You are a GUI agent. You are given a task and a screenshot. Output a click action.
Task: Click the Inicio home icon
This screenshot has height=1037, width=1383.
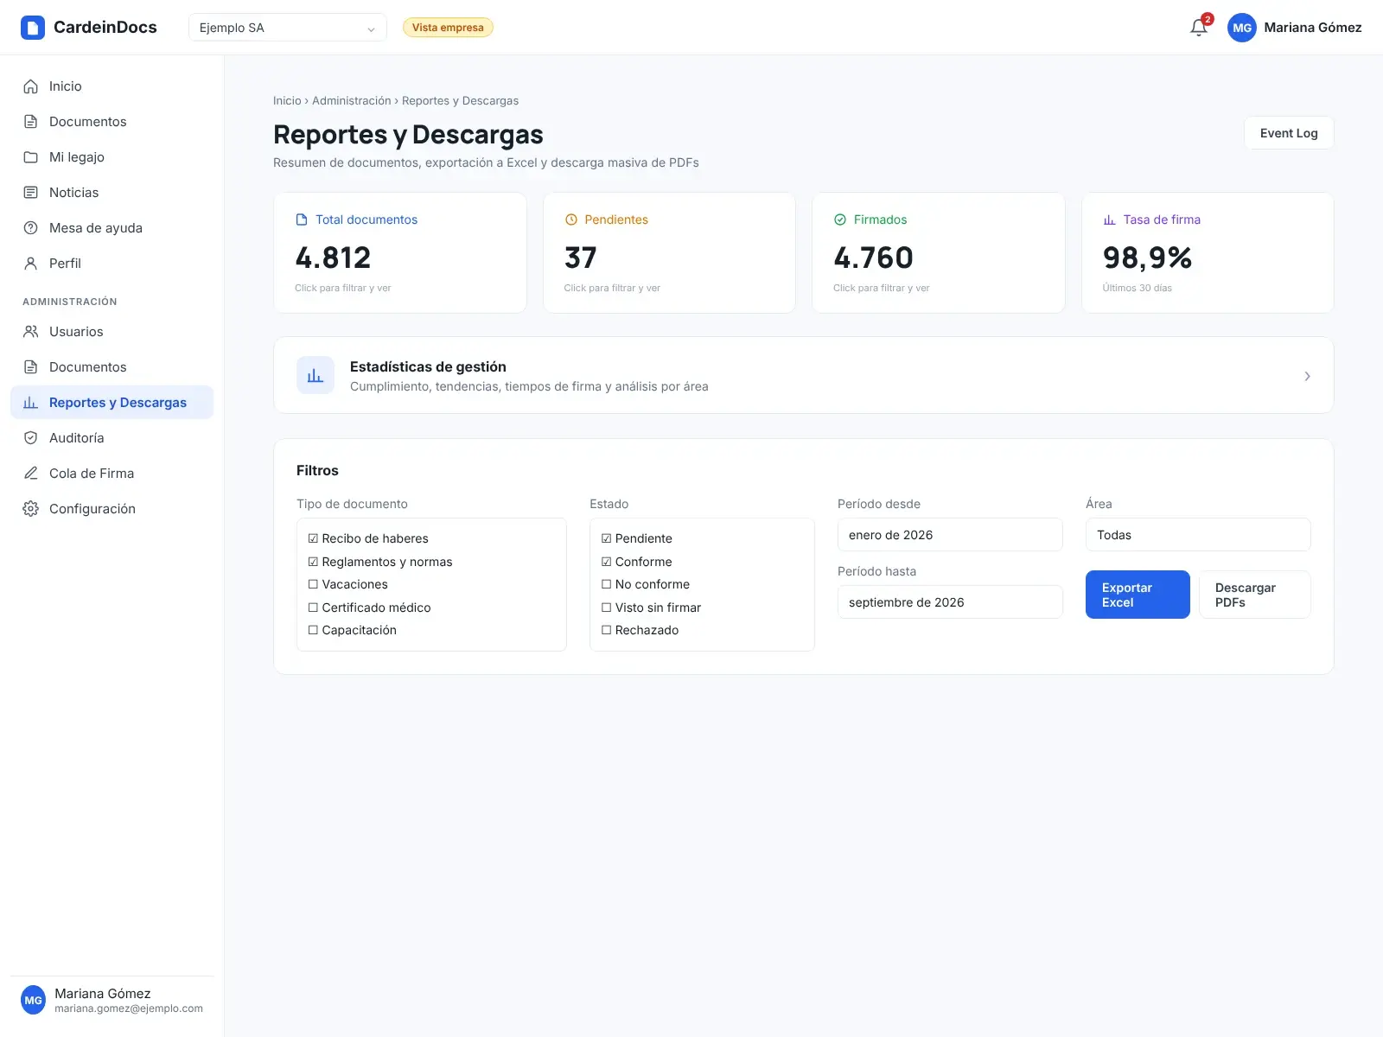point(30,86)
